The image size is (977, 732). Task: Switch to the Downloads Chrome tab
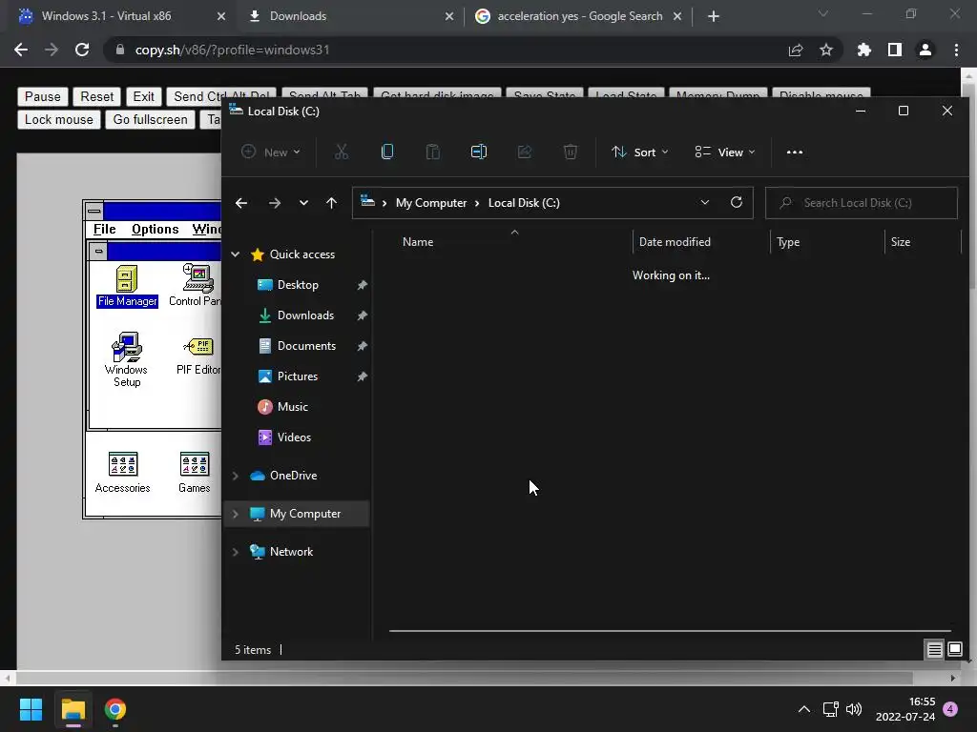[x=349, y=16]
